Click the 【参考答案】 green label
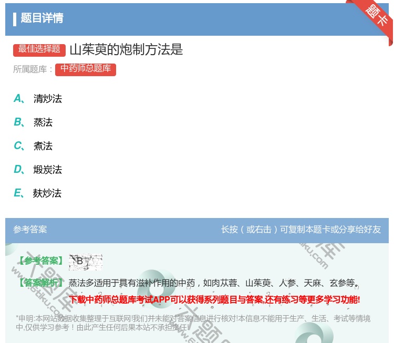 (x=42, y=261)
